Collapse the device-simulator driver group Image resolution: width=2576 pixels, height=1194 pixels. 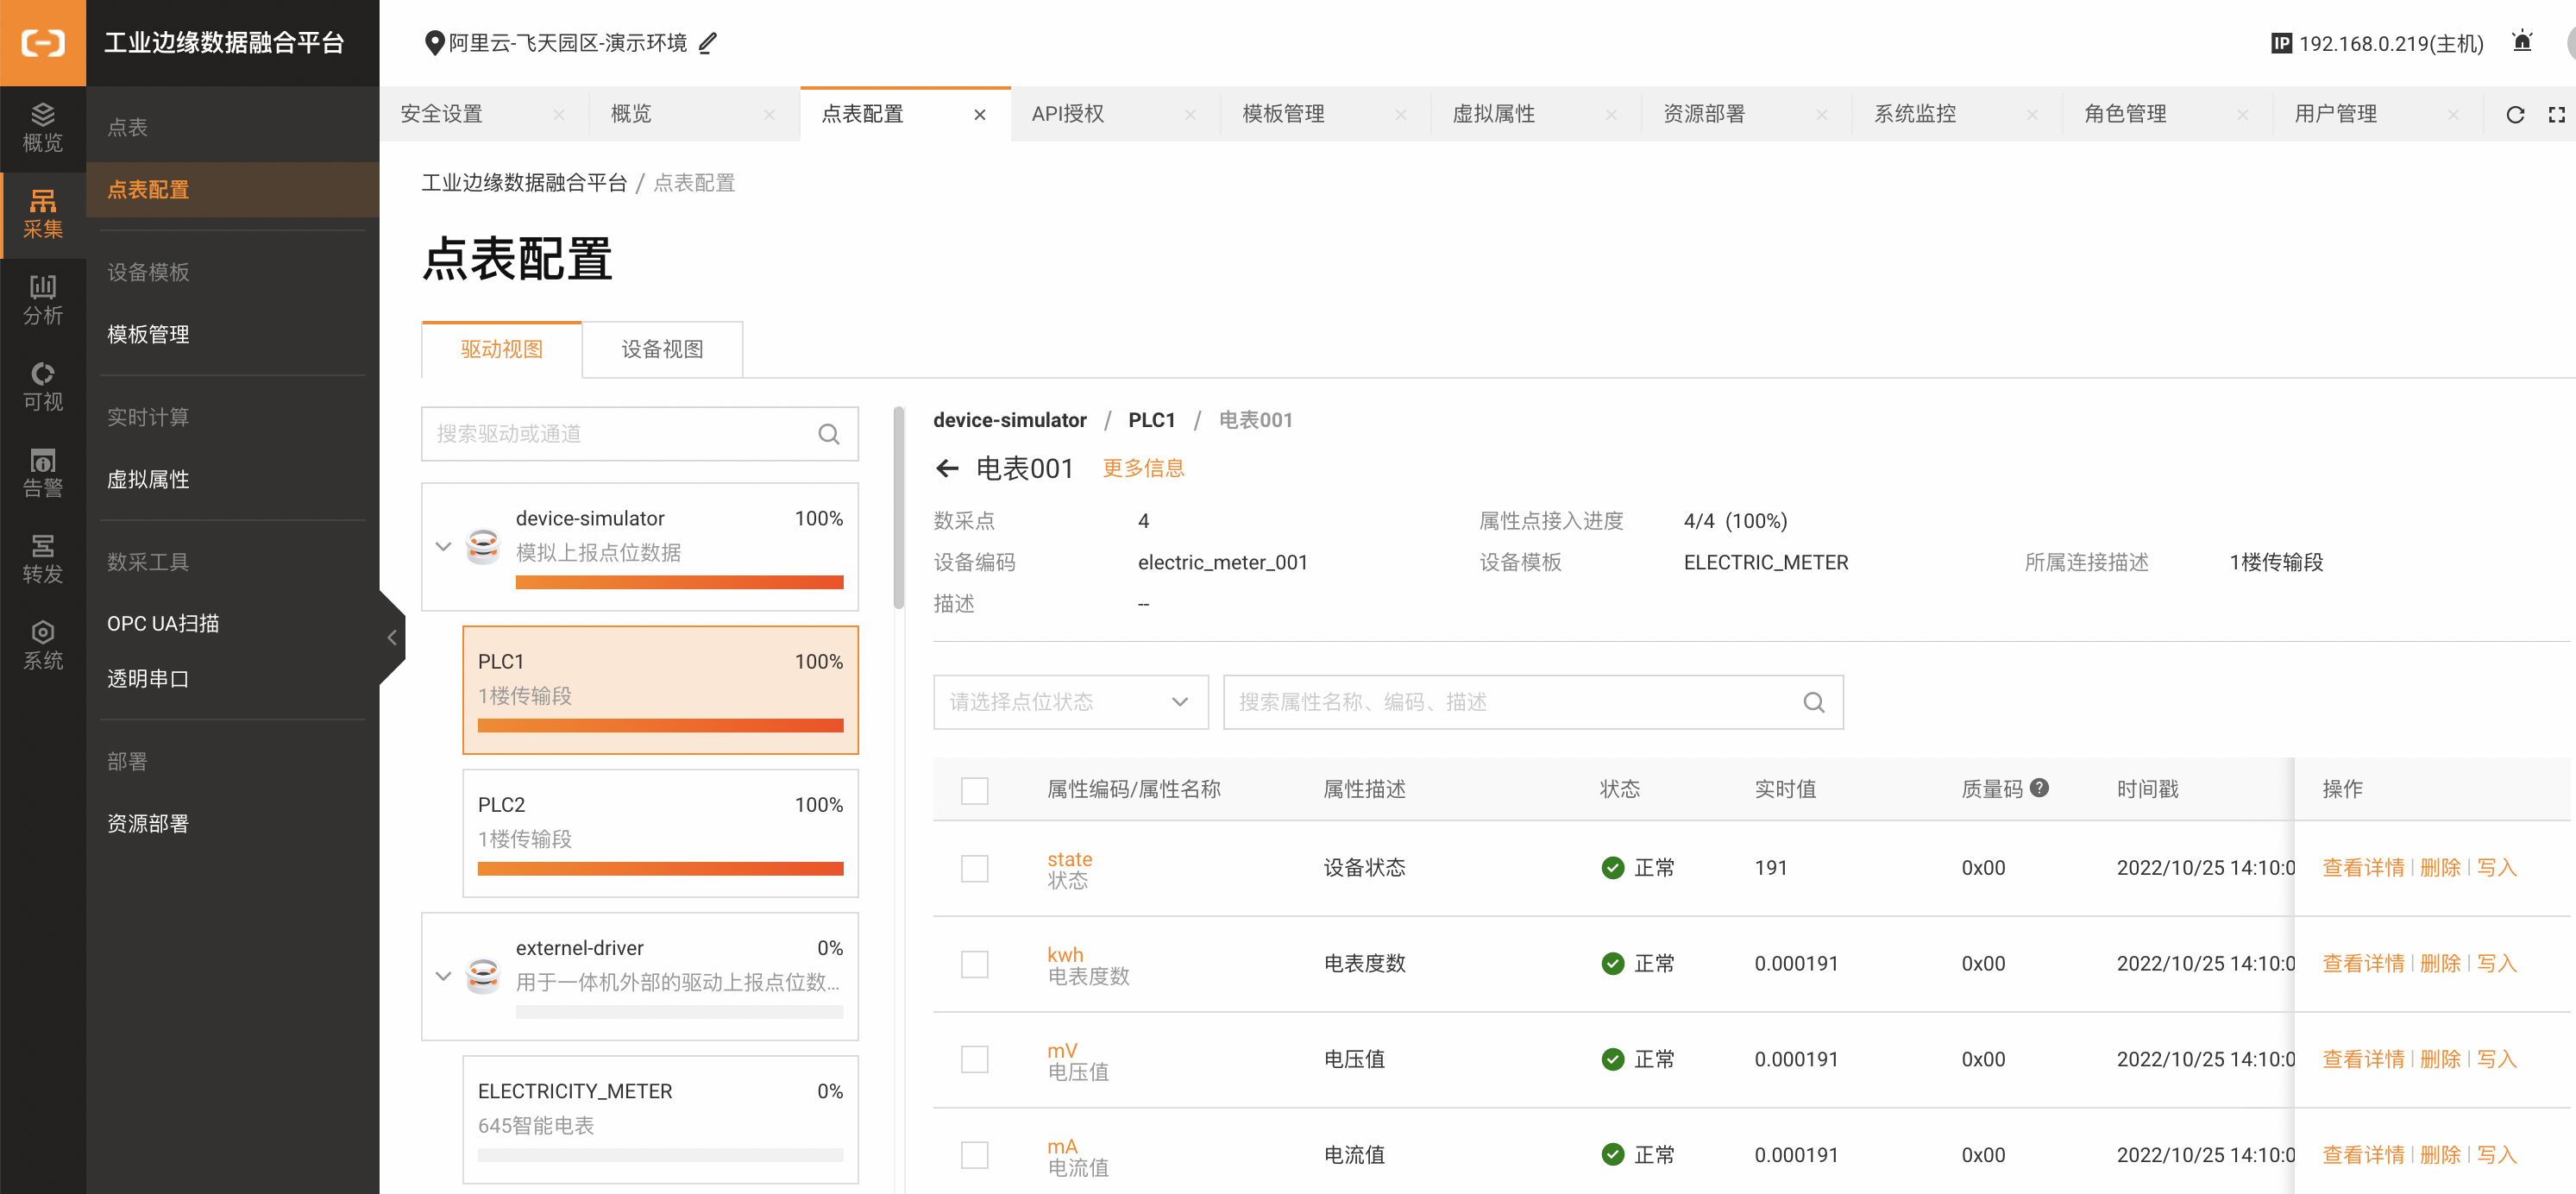443,546
